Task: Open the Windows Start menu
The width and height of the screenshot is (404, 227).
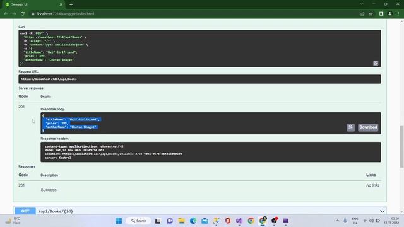Action: 119,221
